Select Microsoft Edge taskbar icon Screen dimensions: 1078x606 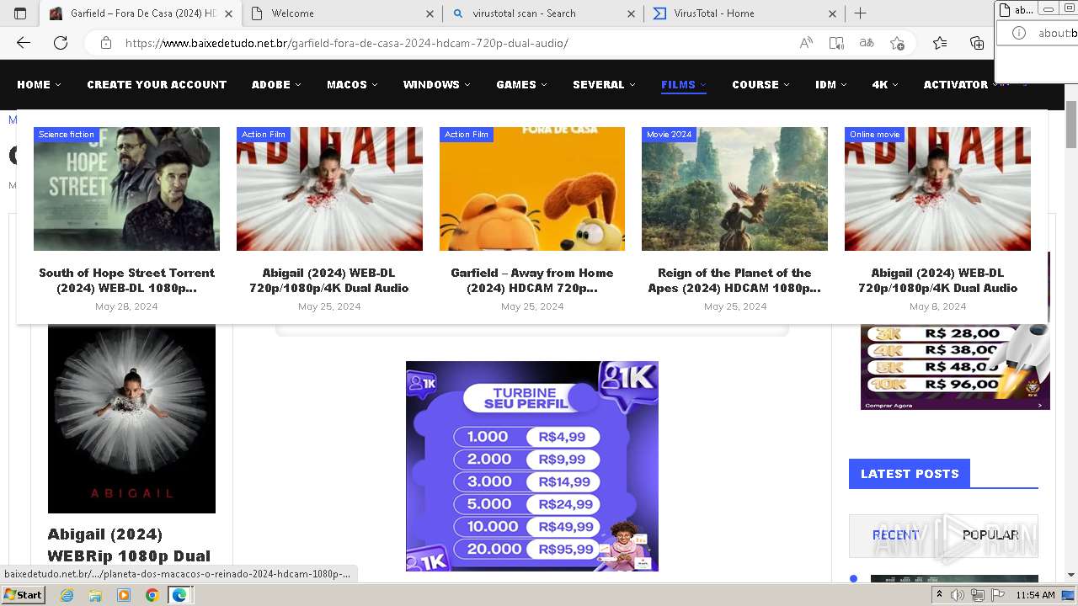click(179, 595)
